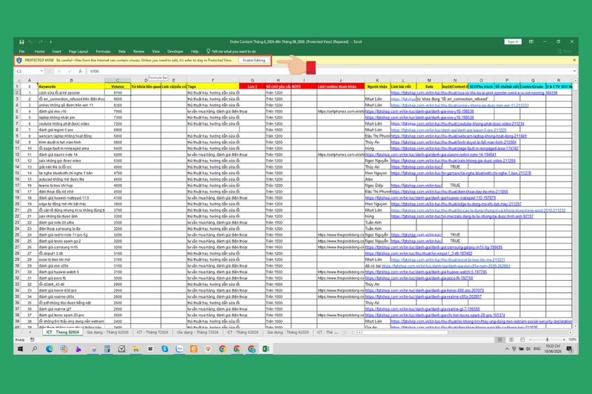Click the zoom in plus button

coord(564,340)
